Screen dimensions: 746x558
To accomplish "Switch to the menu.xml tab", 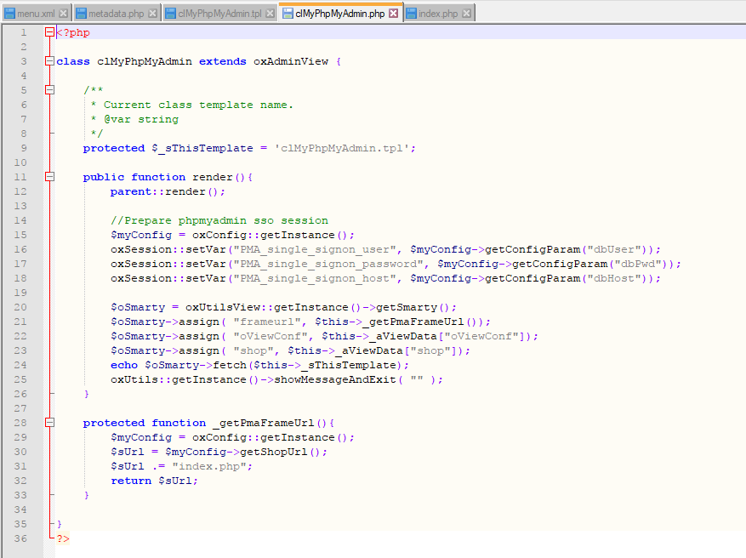I will 36,14.
